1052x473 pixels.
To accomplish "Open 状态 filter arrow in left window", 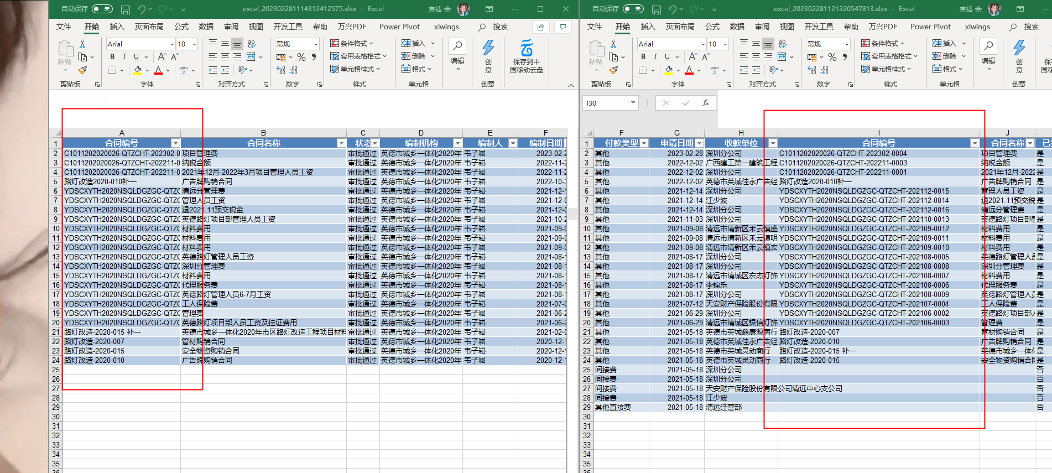I will point(374,143).
